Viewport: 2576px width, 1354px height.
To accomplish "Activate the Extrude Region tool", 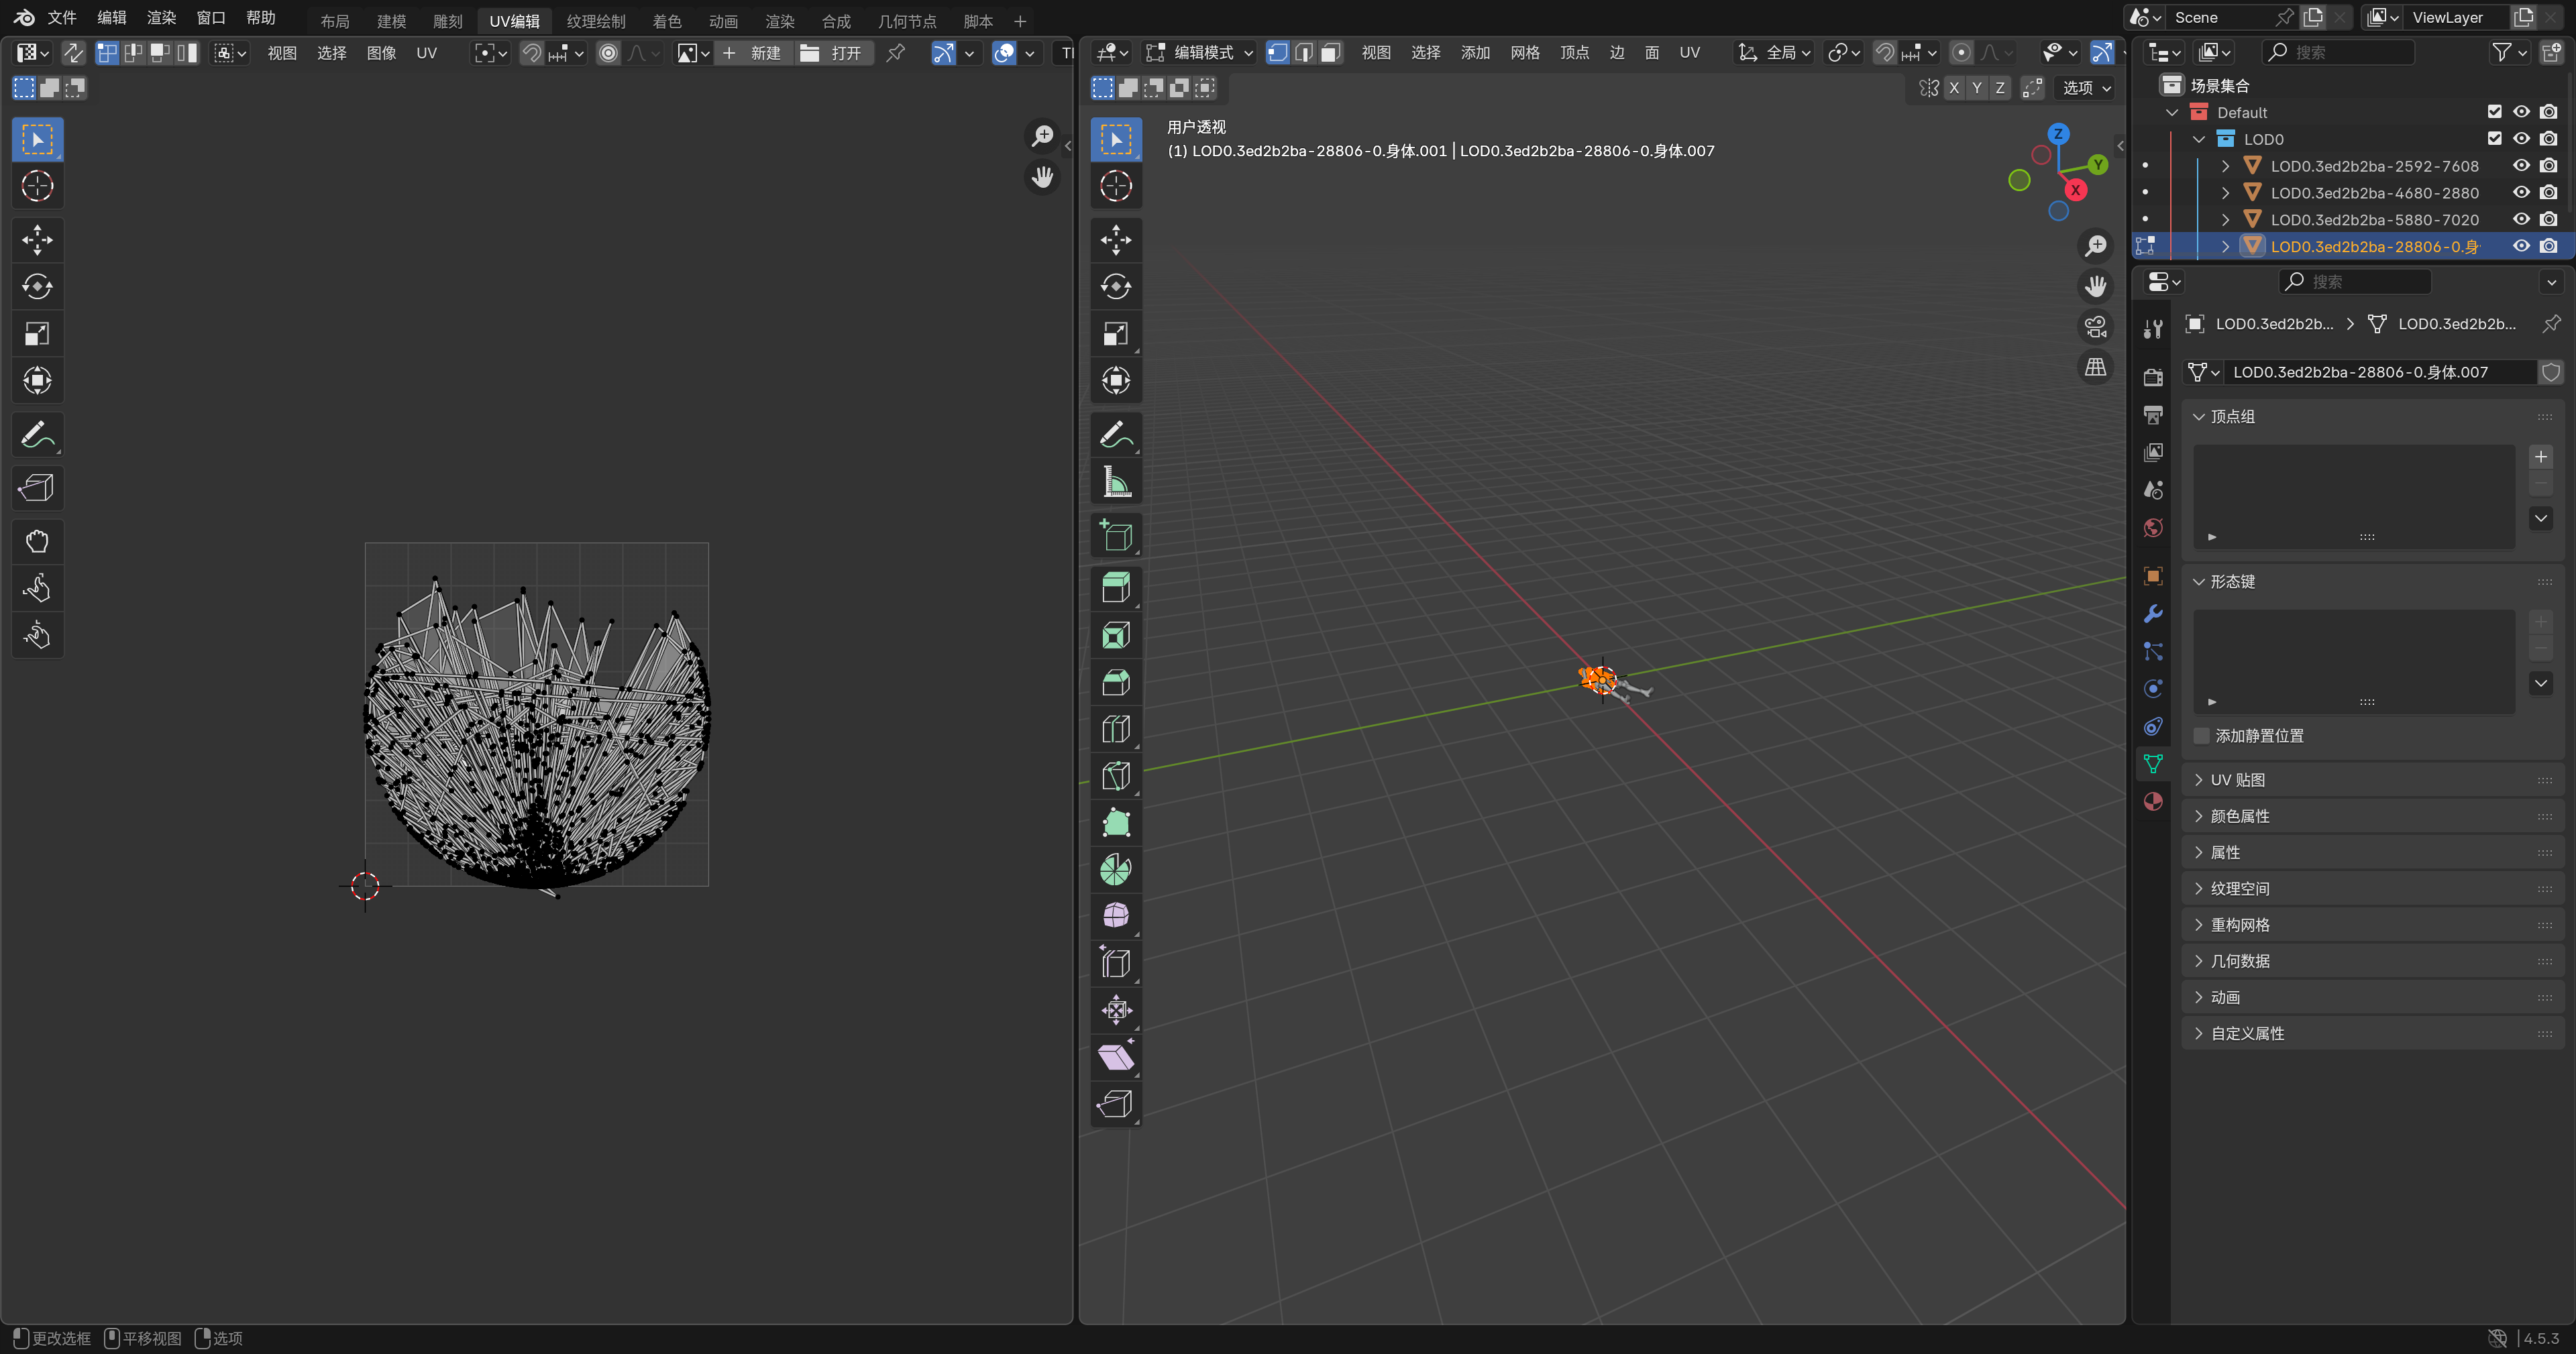I will click(1116, 588).
